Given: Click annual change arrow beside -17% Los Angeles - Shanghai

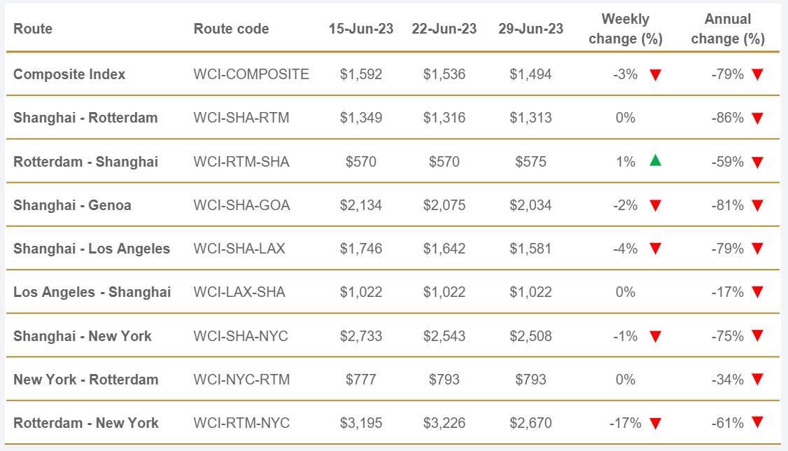Looking at the screenshot, I should (x=757, y=293).
